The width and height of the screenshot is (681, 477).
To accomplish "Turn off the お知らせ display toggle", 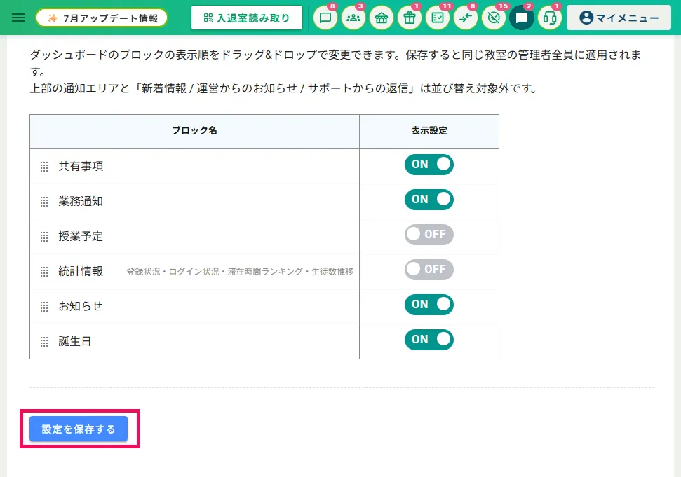I will (429, 305).
